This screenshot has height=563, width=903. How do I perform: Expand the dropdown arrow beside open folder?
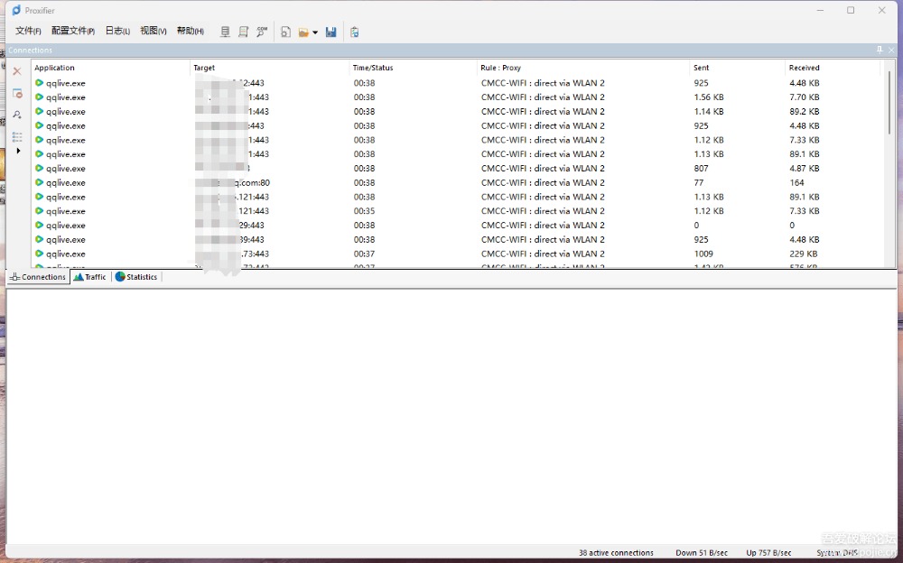click(x=315, y=32)
